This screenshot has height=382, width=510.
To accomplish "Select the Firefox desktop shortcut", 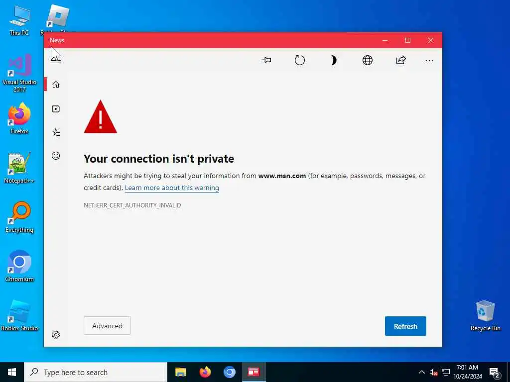I will [x=19, y=118].
